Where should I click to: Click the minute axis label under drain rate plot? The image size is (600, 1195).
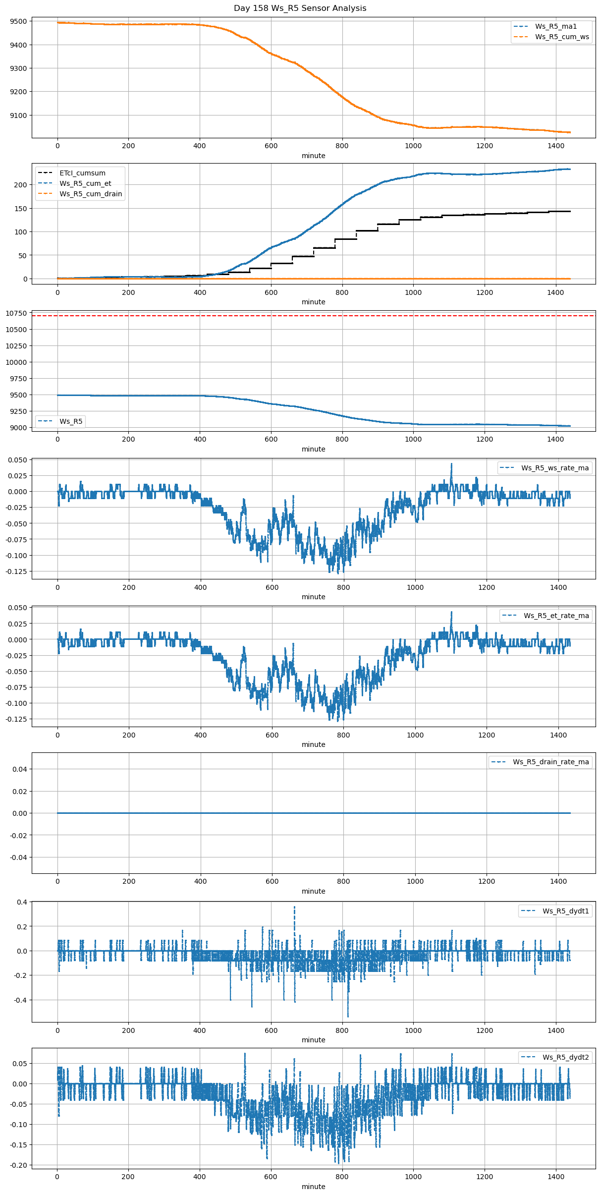313,891
